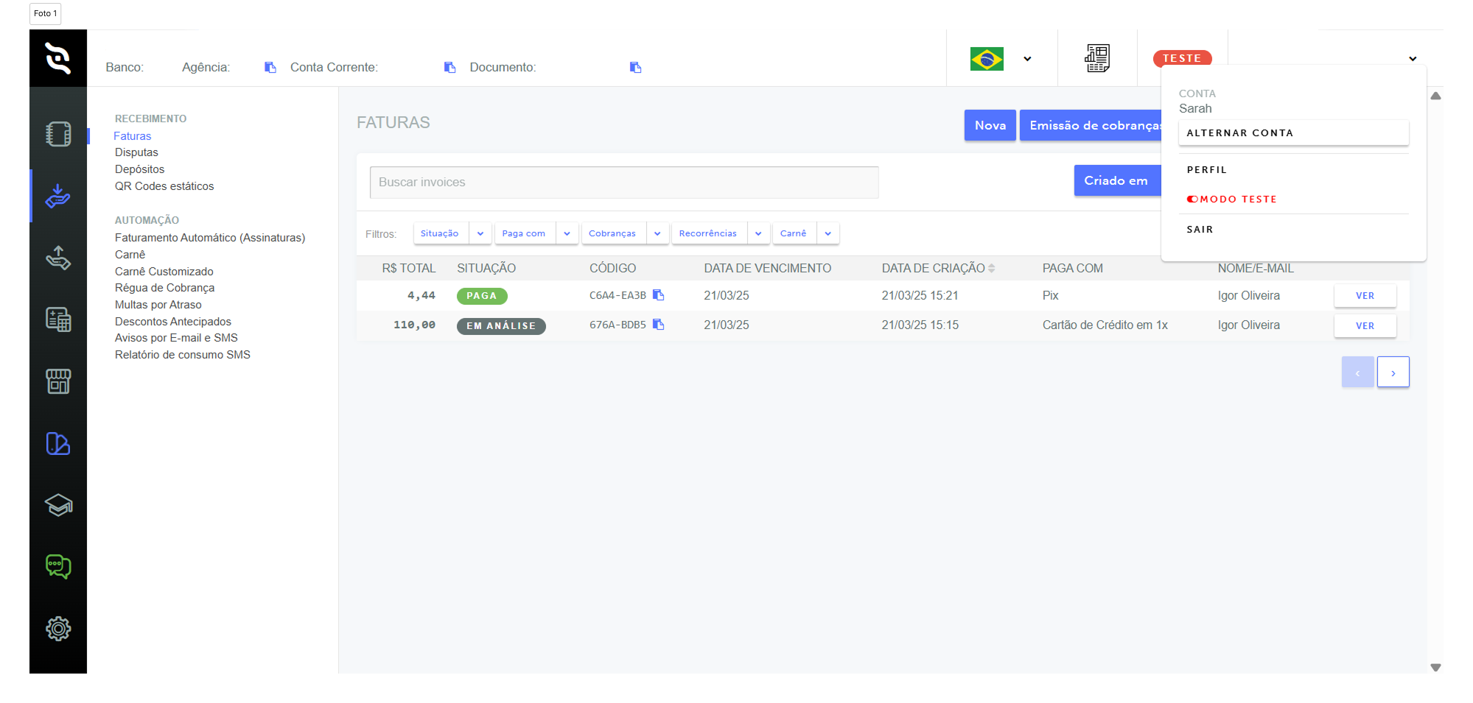Click the Nova invoice button
This screenshot has width=1473, height=703.
pos(990,125)
